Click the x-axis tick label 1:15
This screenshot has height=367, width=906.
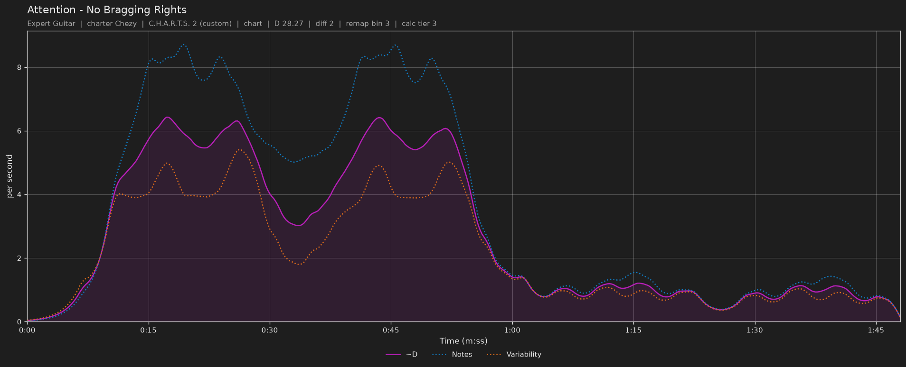click(633, 330)
